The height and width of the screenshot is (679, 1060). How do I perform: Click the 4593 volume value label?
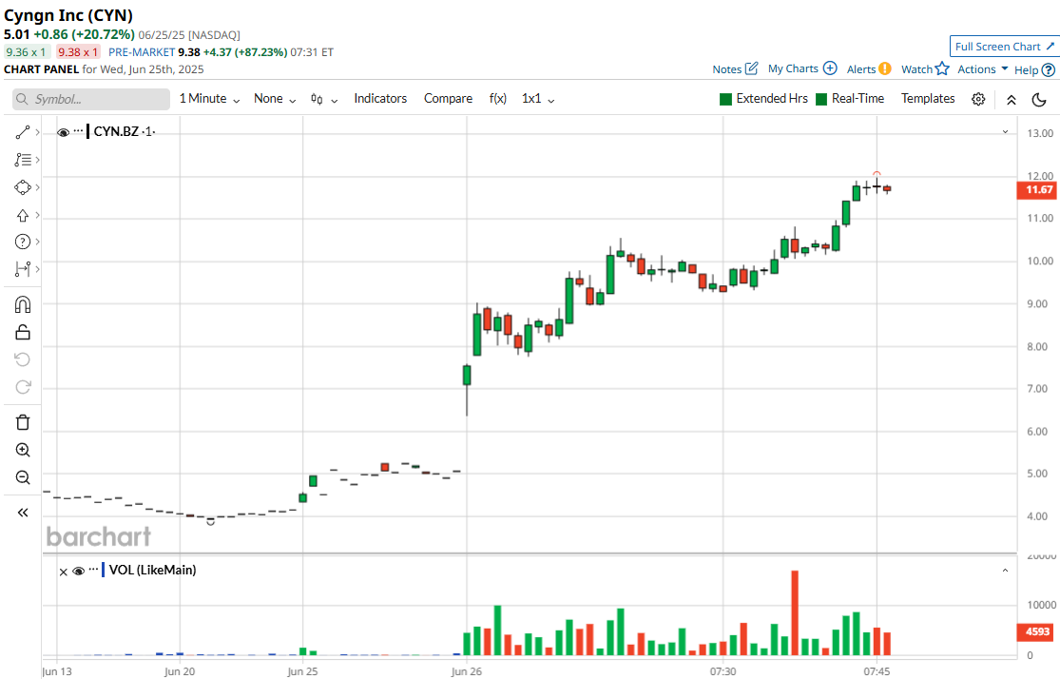click(x=1037, y=631)
